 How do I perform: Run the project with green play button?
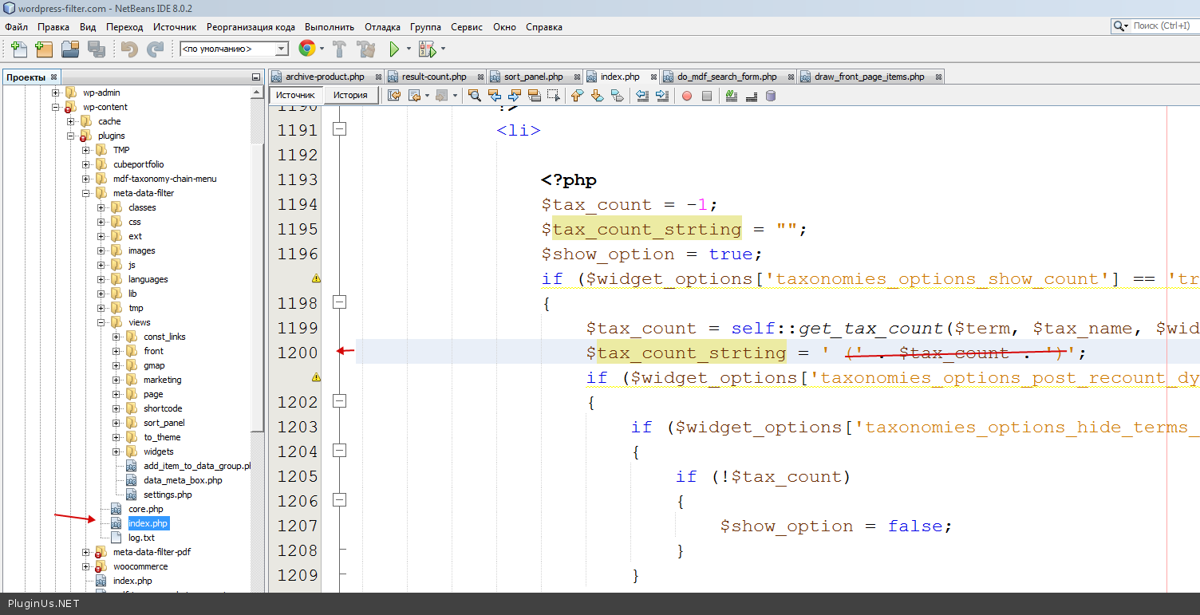pos(394,49)
